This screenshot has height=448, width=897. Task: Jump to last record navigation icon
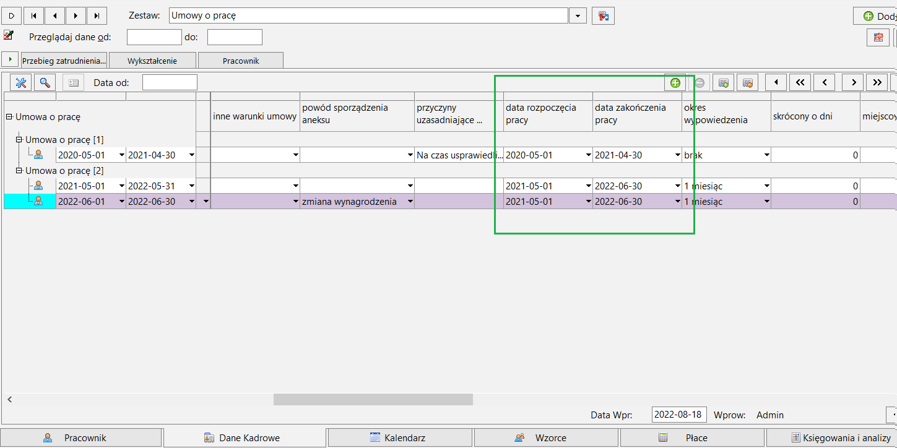[x=97, y=15]
